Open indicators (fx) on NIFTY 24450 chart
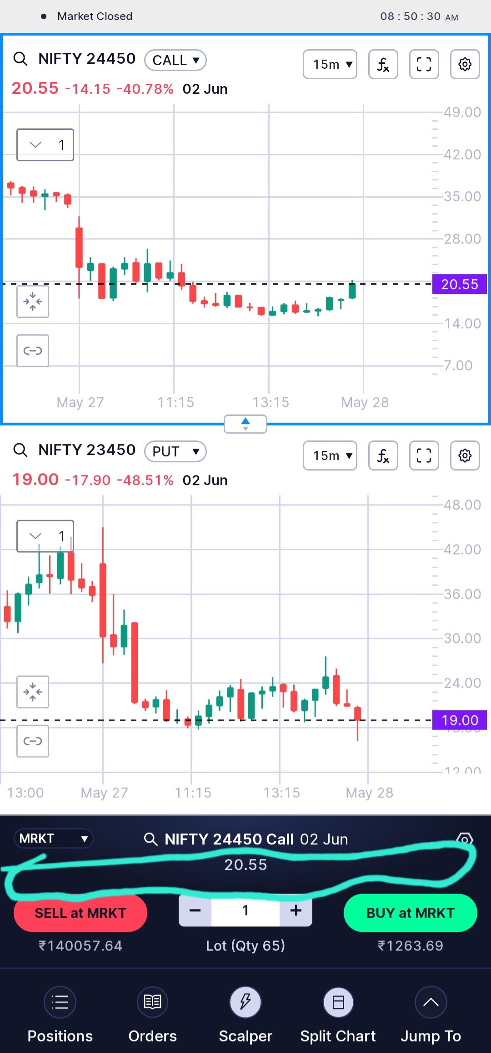 383,64
